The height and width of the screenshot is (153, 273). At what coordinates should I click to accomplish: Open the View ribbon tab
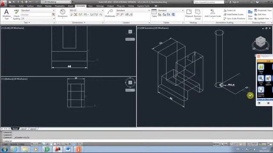[90, 6]
